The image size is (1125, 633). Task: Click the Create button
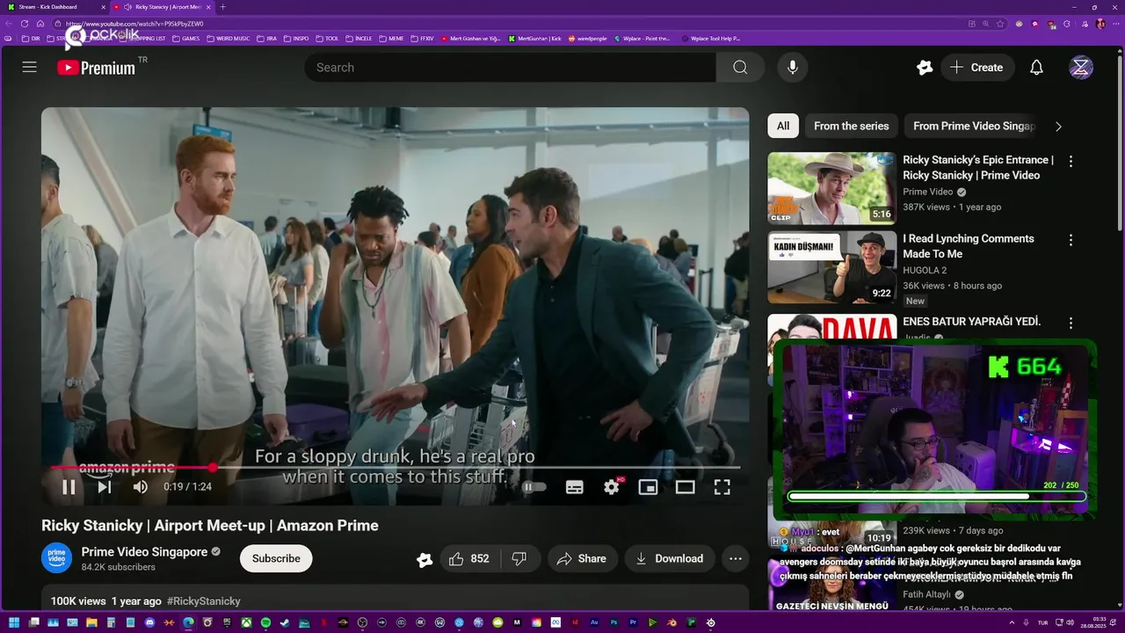click(x=976, y=68)
